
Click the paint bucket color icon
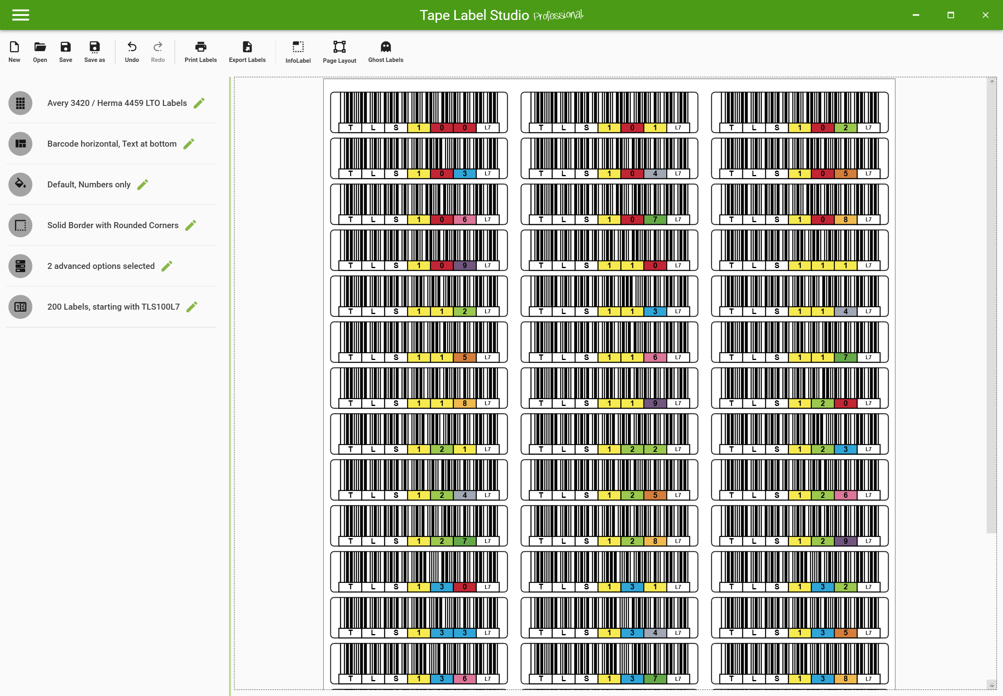(x=20, y=185)
